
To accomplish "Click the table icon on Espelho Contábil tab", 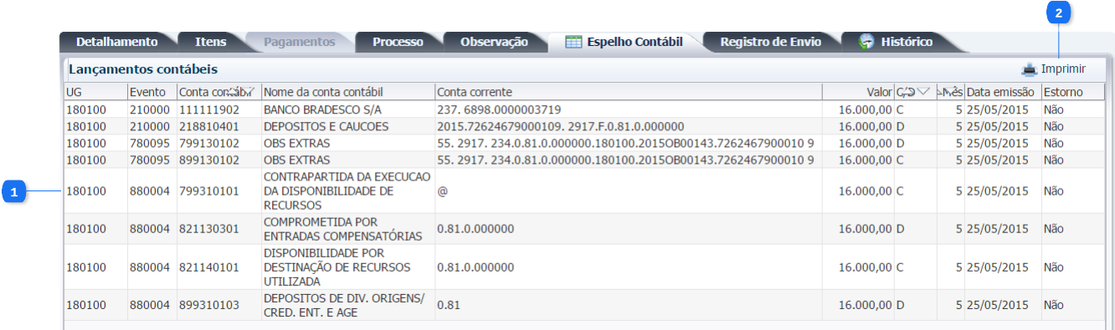I will click(573, 42).
